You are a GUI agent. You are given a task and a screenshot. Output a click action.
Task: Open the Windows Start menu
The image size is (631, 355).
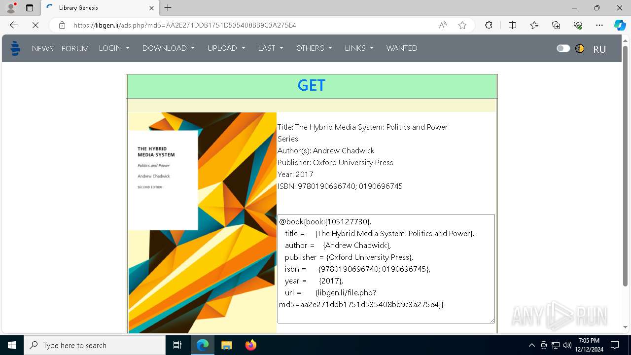(12, 345)
